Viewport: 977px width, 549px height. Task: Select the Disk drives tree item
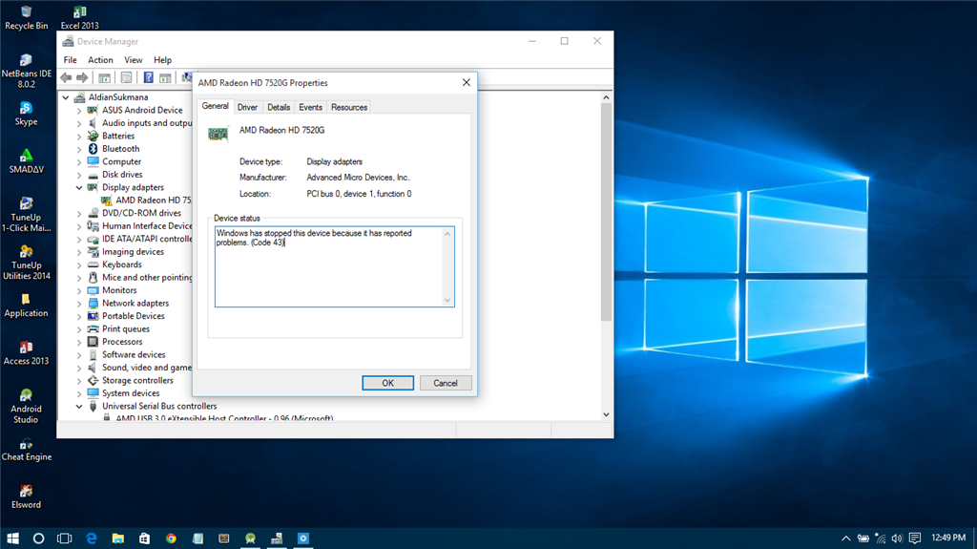[x=122, y=175]
